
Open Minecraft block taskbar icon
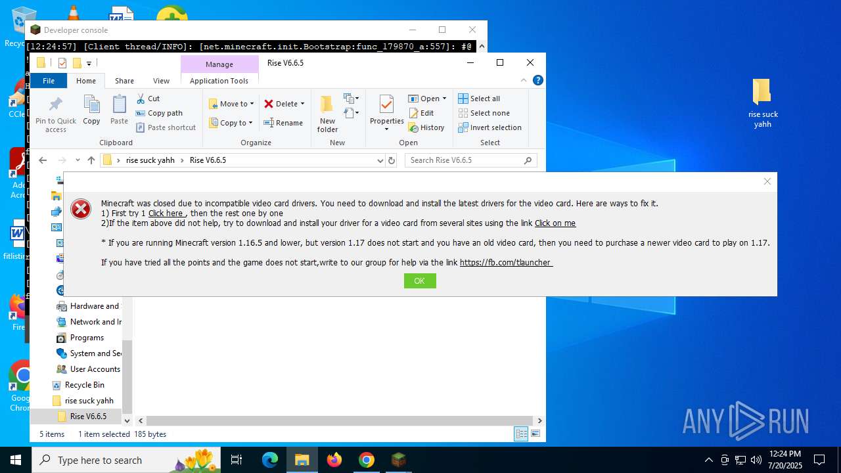399,460
